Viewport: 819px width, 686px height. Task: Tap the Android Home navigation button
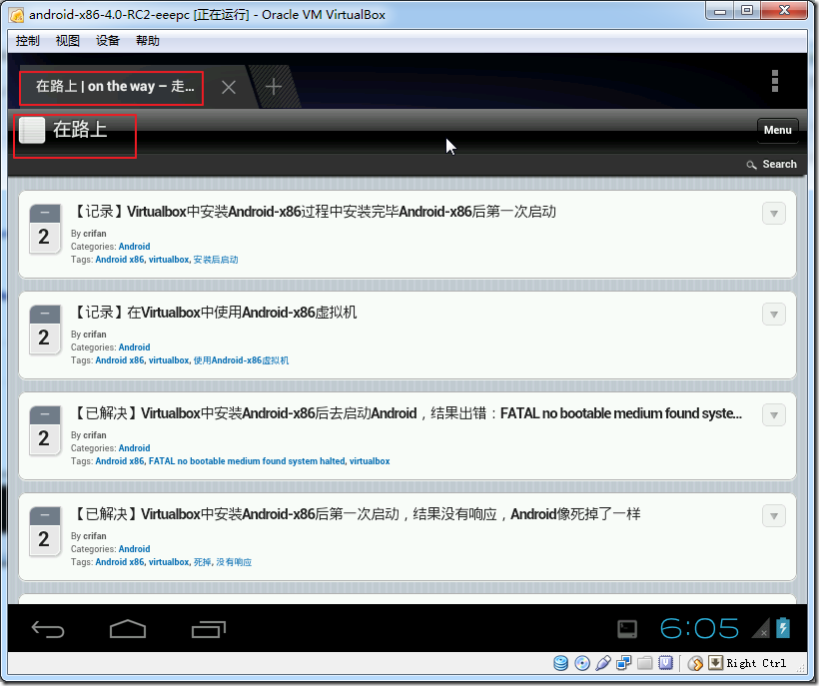[x=128, y=628]
